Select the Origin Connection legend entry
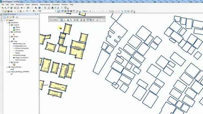203x114 pixels. pos(22,58)
